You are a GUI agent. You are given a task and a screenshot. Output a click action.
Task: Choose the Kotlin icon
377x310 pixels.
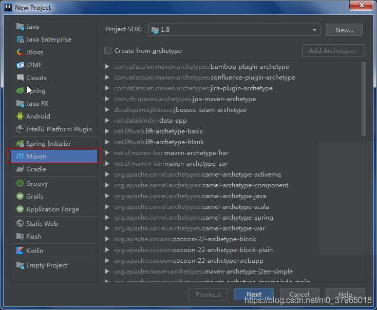tap(20, 250)
